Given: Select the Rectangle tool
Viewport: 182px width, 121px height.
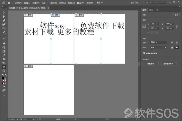Looking at the screenshot, I should [4, 28].
